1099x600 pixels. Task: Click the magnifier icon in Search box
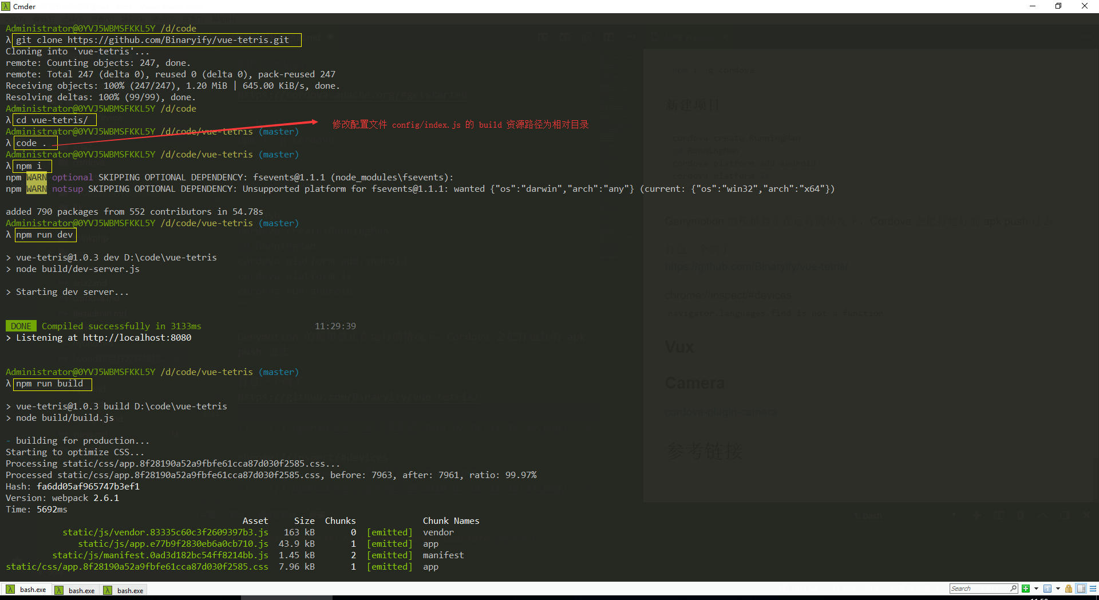click(x=1013, y=589)
